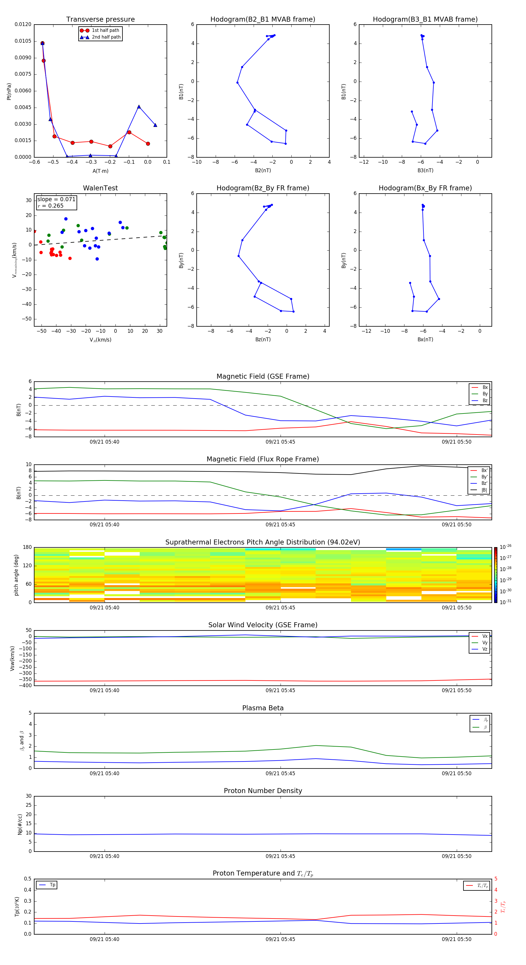The image size is (526, 965).
Task: Click the 'Pt(nPa)' y-axis label
Action: [x=9, y=91]
